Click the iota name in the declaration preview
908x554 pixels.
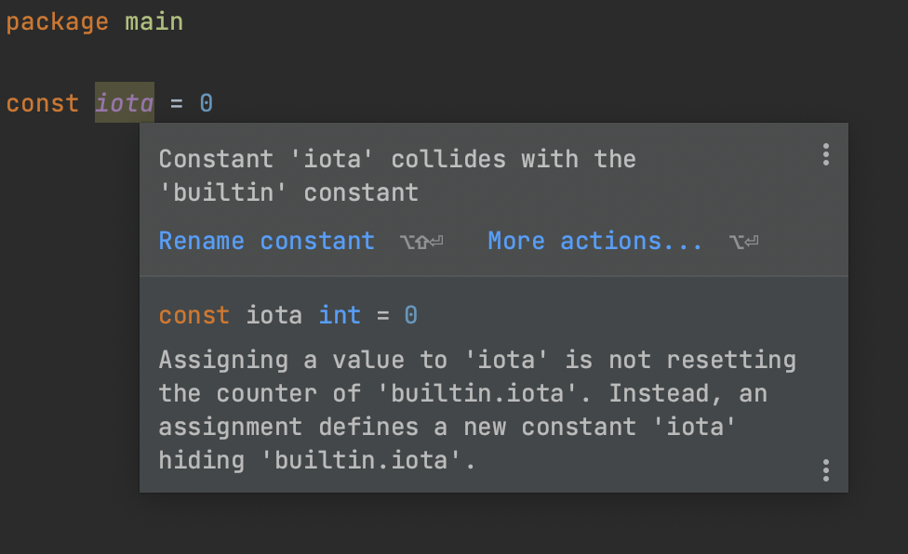coord(274,315)
